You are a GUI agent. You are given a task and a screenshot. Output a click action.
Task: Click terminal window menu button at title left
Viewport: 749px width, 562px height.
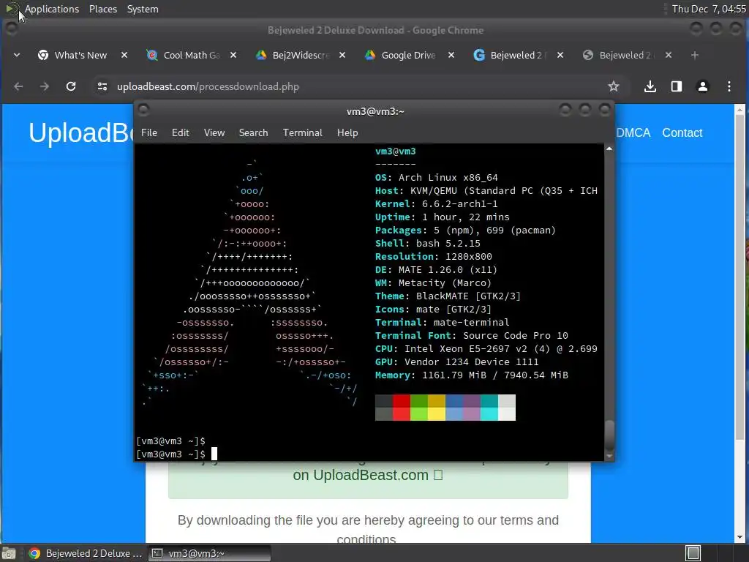tap(143, 110)
